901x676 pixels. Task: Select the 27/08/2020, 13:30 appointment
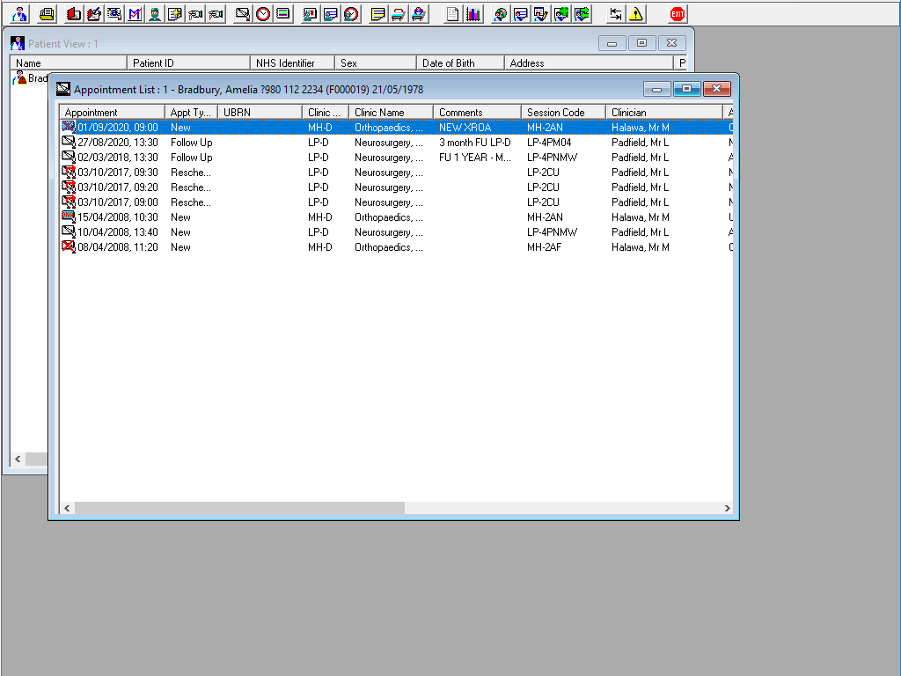tap(397, 142)
